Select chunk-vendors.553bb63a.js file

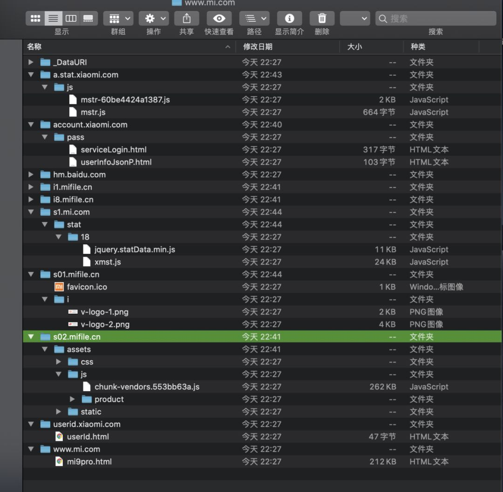147,386
